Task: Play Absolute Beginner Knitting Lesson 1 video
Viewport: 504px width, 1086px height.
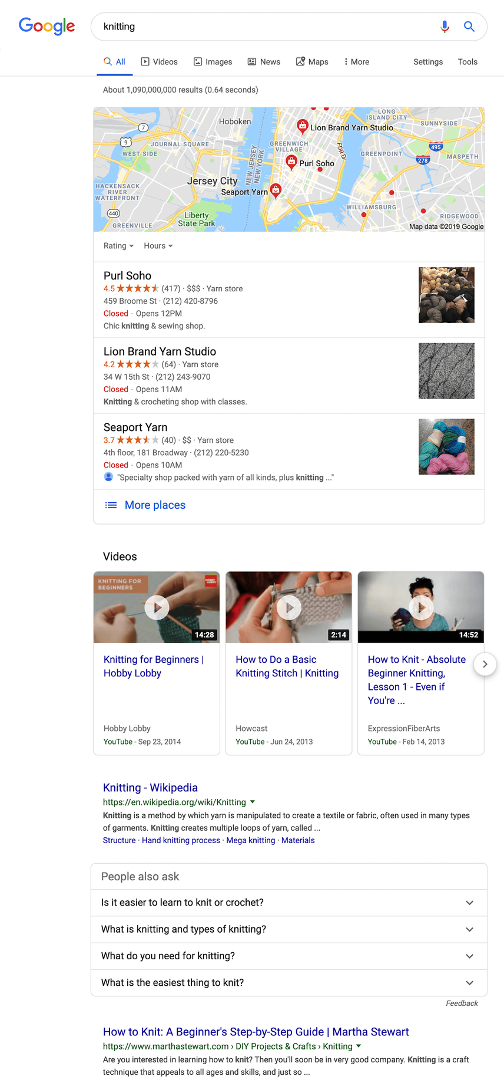Action: point(421,607)
